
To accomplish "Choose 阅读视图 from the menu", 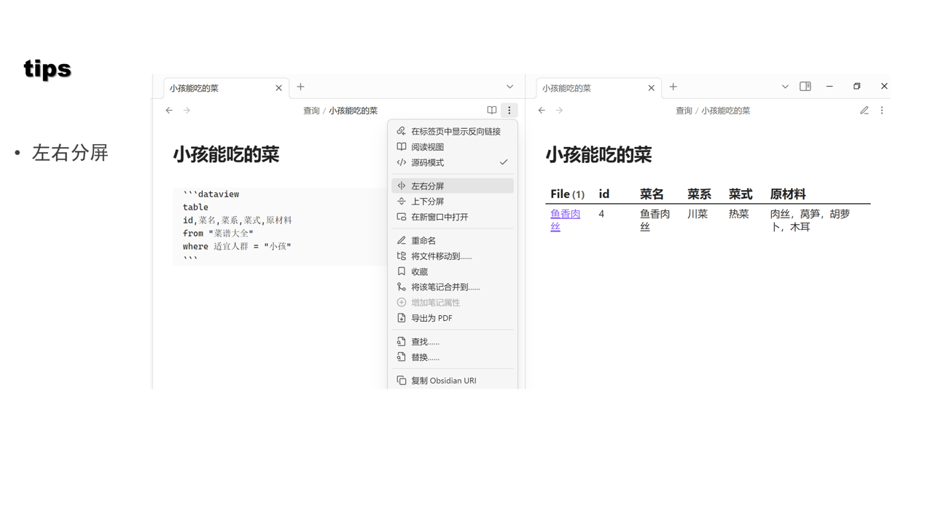I will 453,147.
